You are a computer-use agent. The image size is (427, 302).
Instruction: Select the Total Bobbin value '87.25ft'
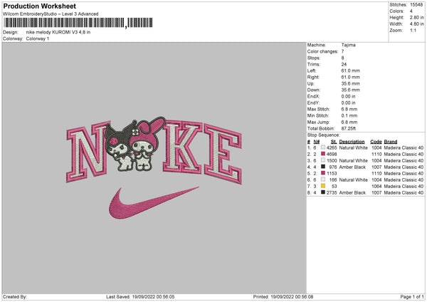349,128
